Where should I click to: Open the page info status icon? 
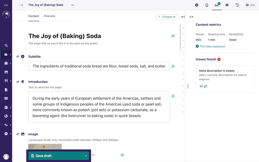197,5
